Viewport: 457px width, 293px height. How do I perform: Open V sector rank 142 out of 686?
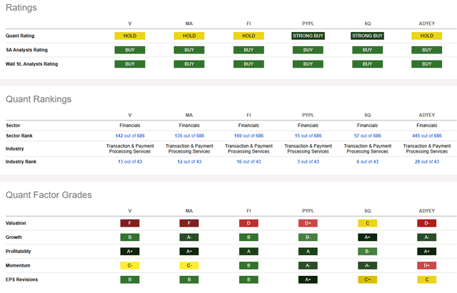coord(130,136)
